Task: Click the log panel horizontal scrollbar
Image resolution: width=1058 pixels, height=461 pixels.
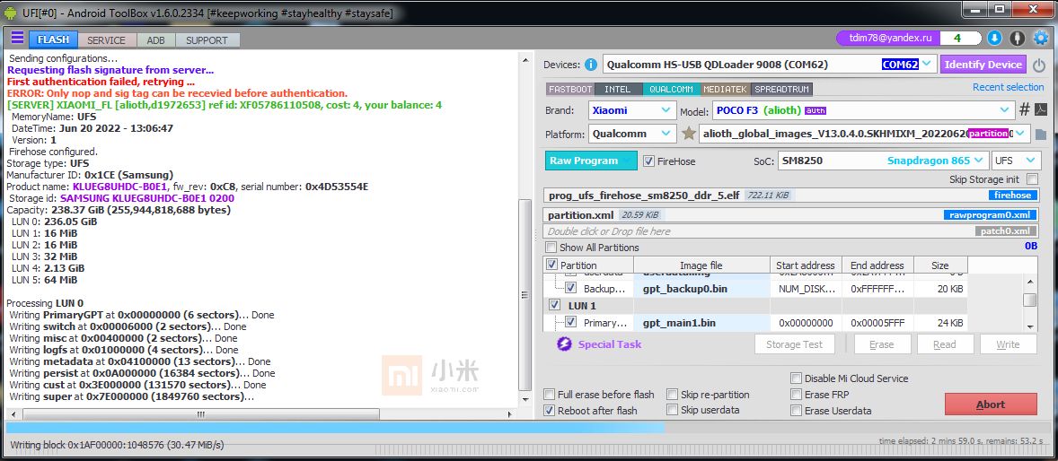Action: 260,414
